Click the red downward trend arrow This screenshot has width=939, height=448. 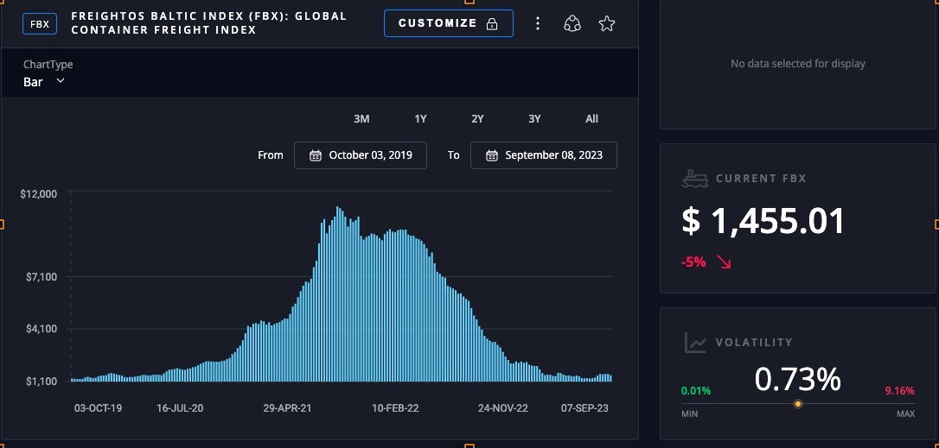[x=725, y=262]
